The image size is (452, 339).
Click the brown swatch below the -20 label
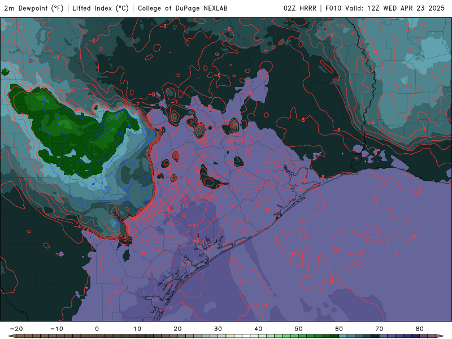tap(20, 336)
